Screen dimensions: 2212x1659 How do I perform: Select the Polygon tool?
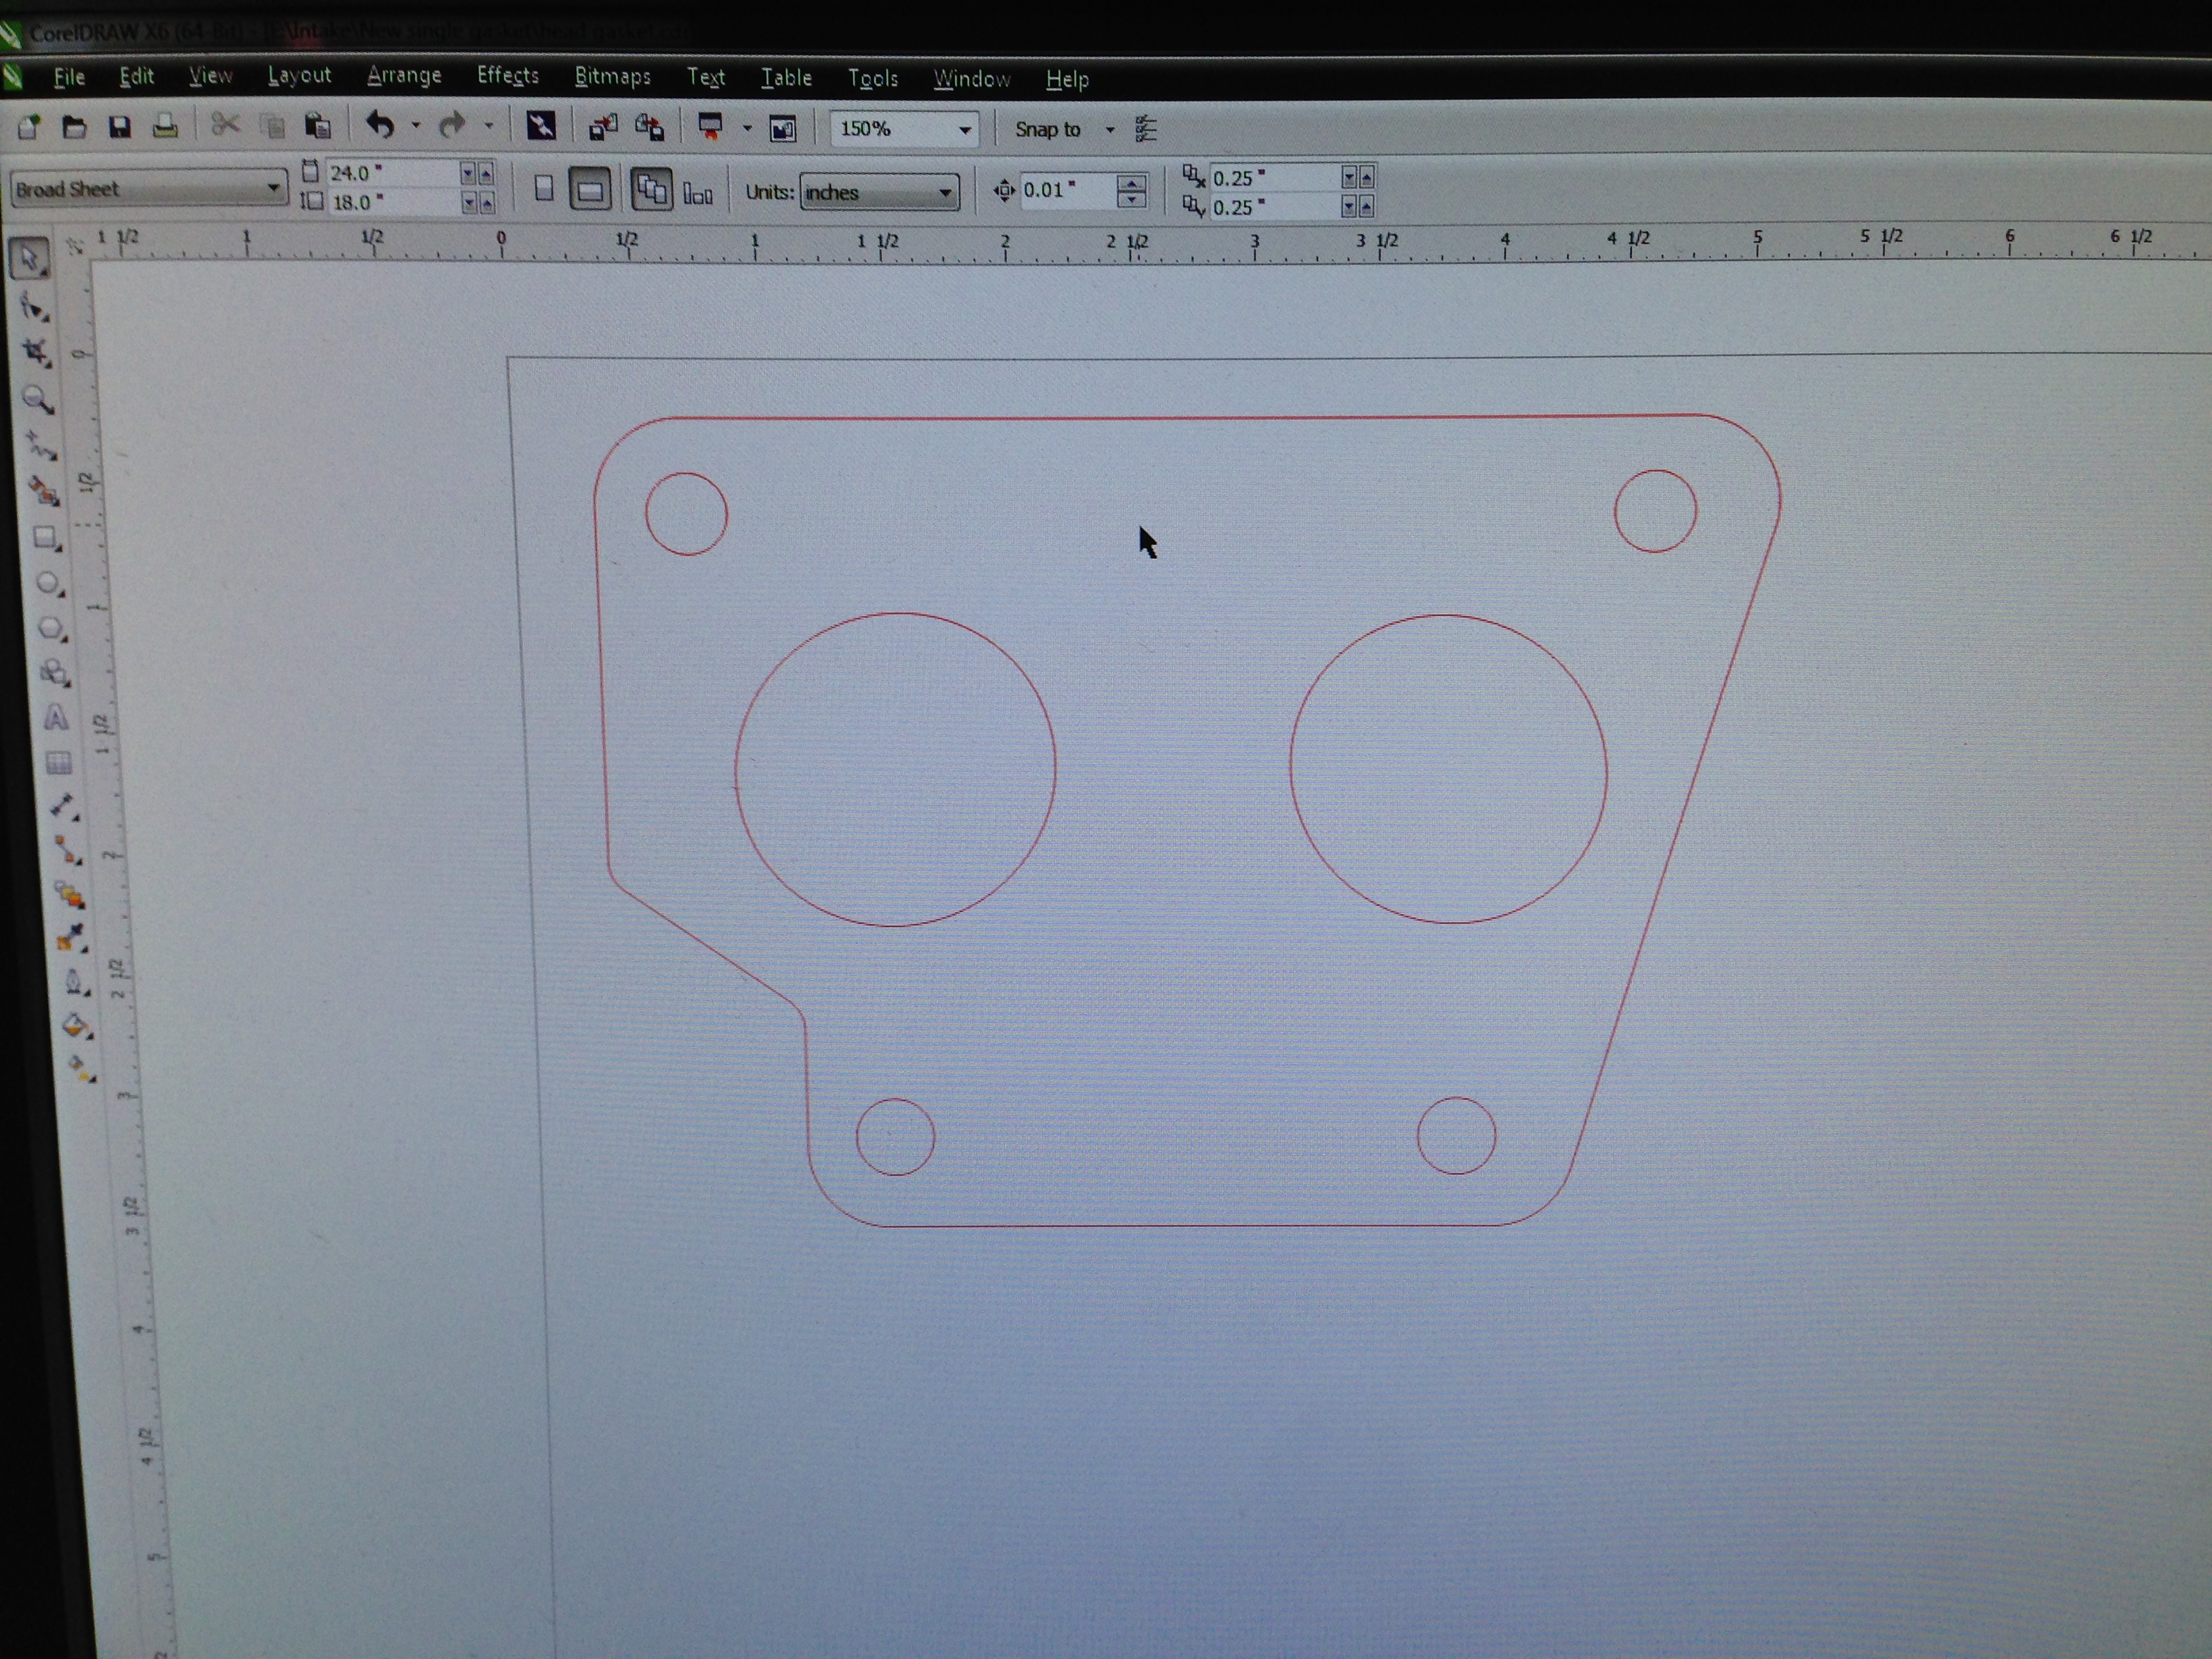tap(52, 629)
